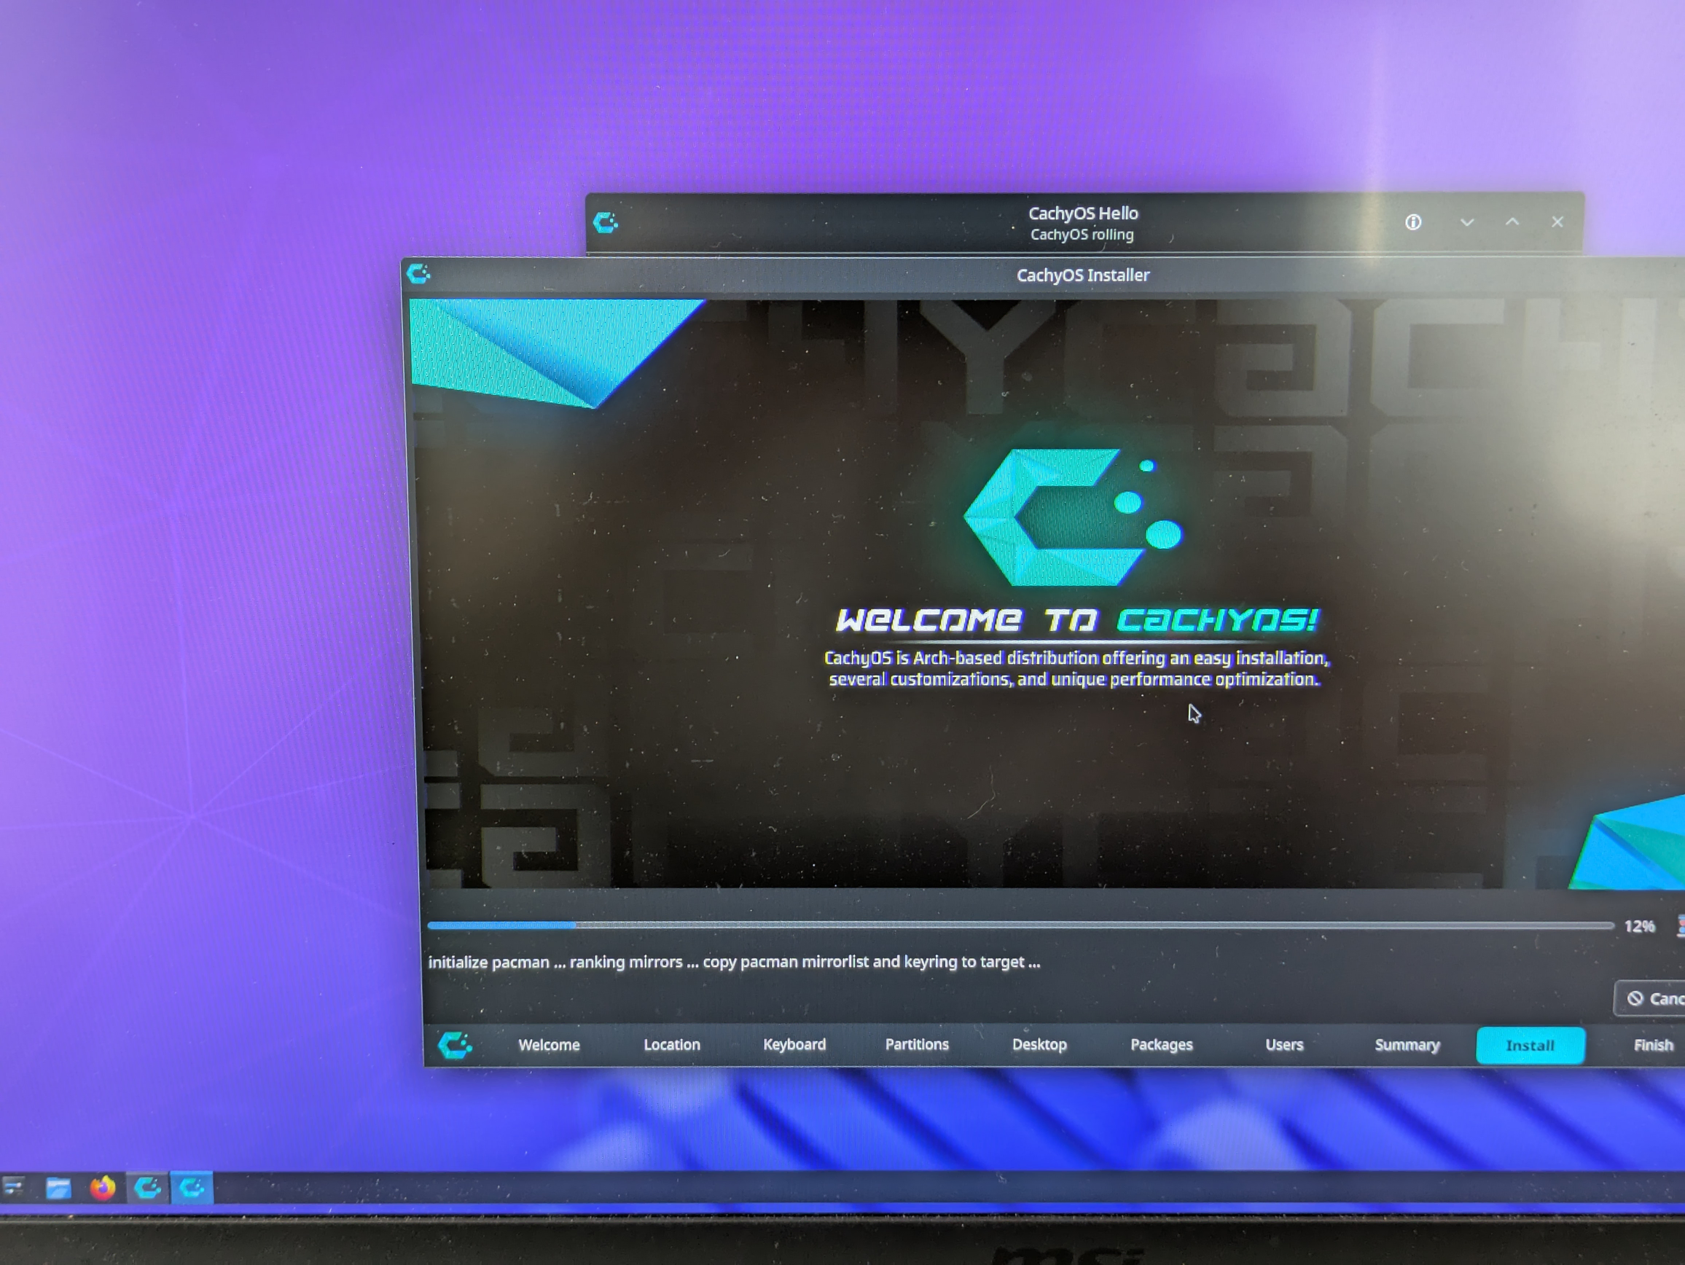The height and width of the screenshot is (1265, 1685).
Task: Open the Packages step
Action: pos(1161,1045)
